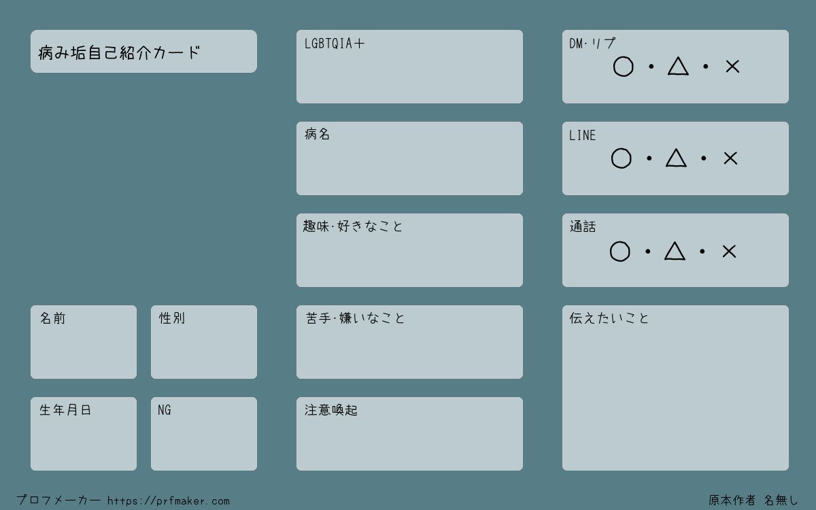Choose the triangle symbol under LINE
The height and width of the screenshot is (510, 816).
click(x=676, y=158)
